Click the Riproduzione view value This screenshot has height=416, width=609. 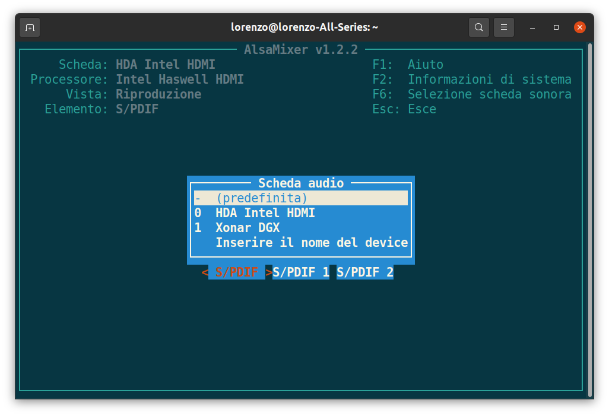click(x=158, y=94)
